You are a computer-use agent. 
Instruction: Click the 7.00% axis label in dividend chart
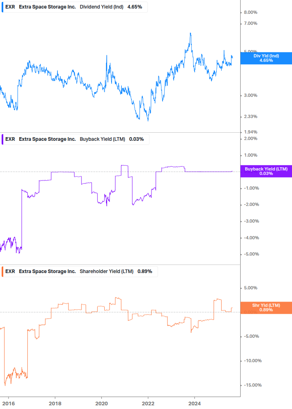pos(250,24)
